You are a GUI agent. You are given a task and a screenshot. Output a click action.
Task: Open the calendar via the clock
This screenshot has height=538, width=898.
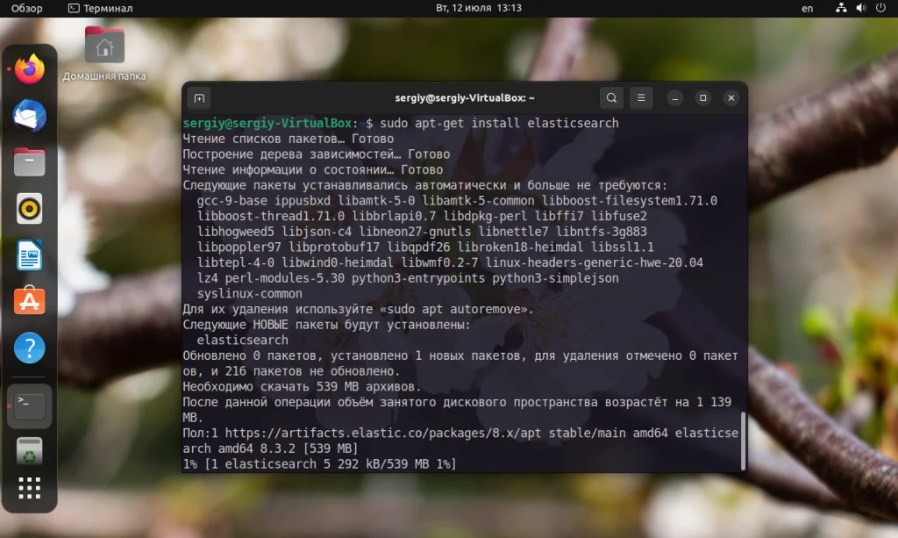coord(480,8)
